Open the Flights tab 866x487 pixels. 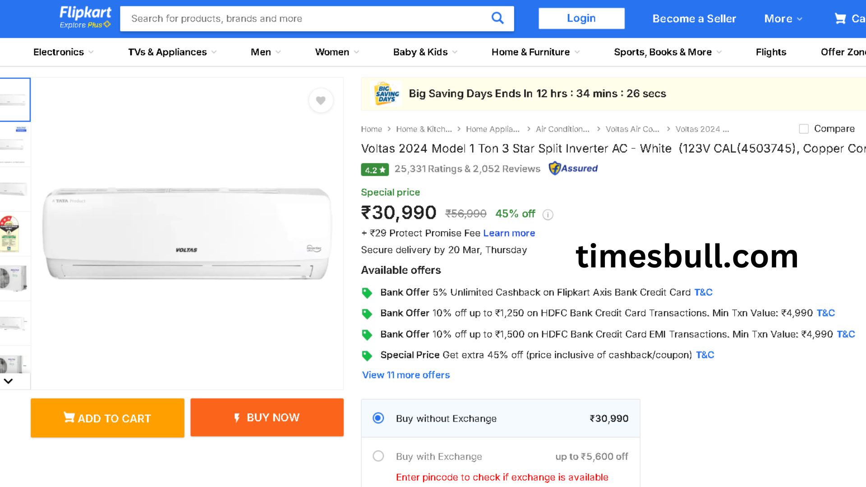point(771,52)
